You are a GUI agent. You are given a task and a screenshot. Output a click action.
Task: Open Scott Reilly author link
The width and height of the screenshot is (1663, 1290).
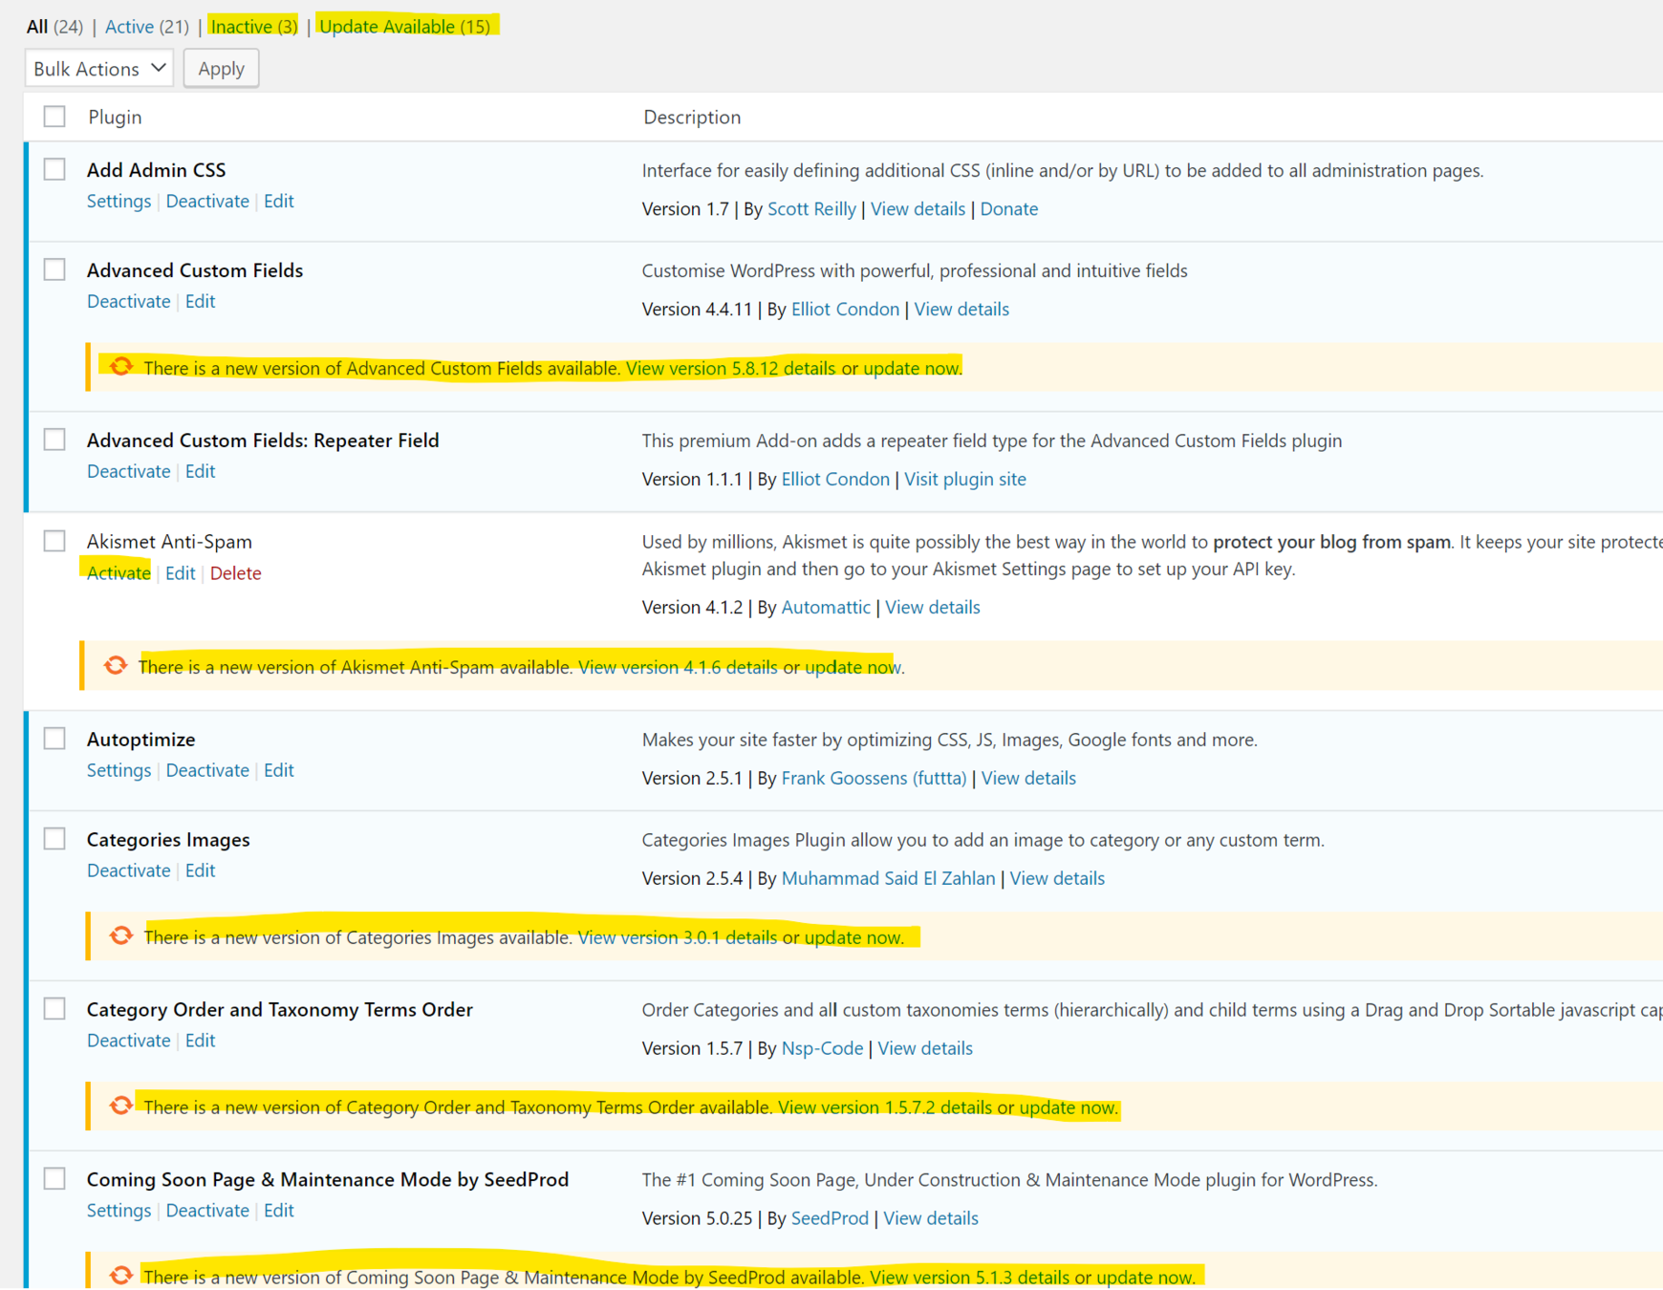[x=811, y=208]
